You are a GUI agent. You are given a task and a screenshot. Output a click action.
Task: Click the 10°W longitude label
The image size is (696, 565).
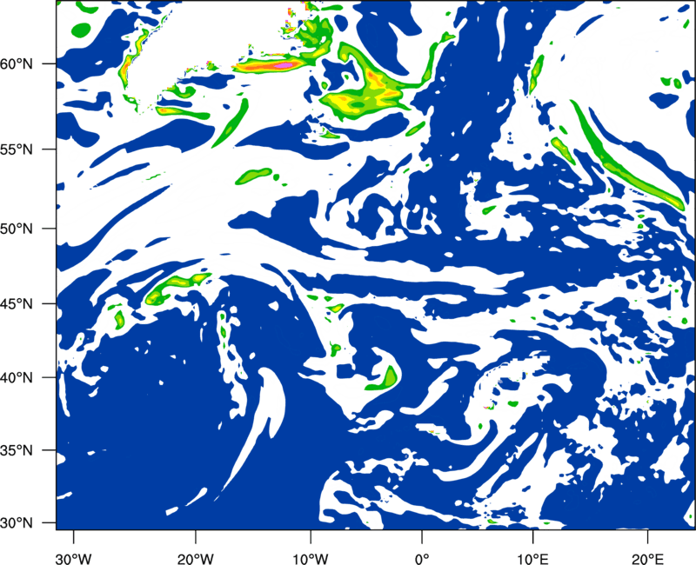[311, 559]
